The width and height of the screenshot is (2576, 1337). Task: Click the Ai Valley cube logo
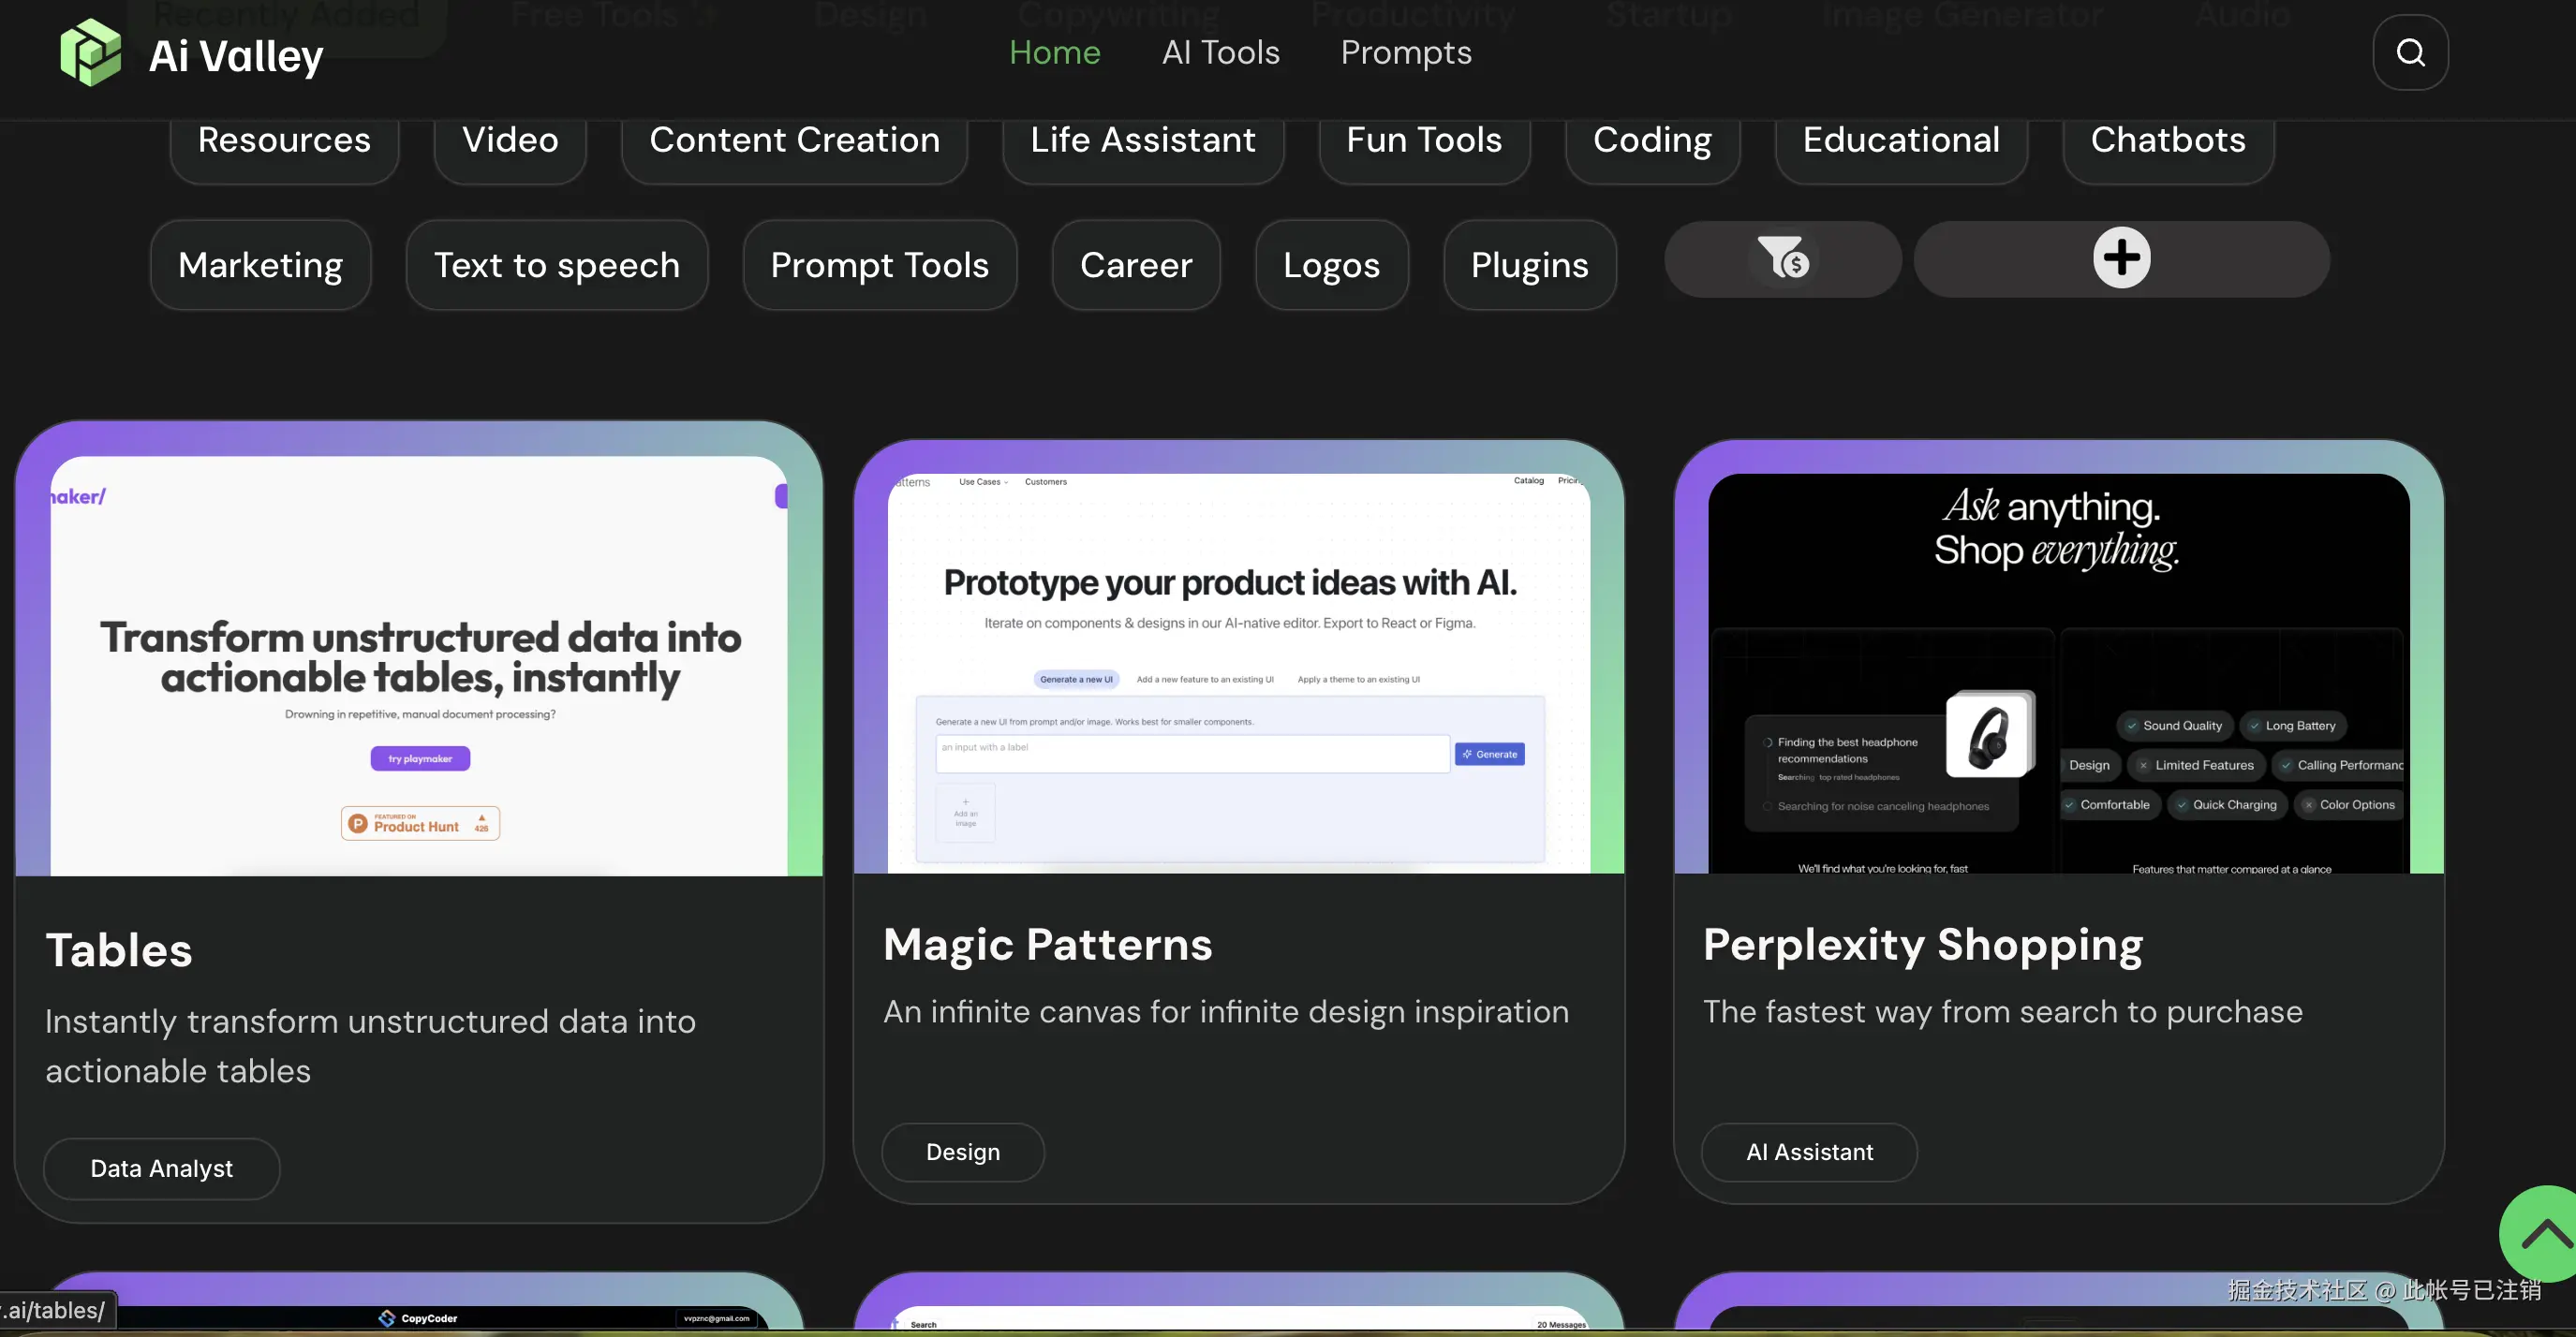click(x=90, y=51)
